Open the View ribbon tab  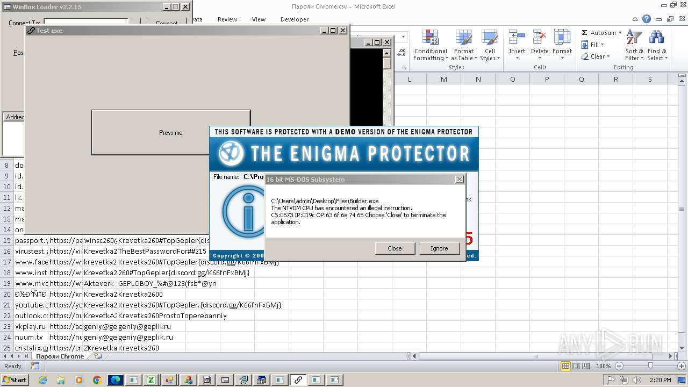pos(259,19)
